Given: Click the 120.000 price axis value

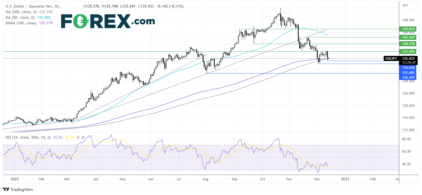Looking at the screenshot, I should (x=408, y=105).
